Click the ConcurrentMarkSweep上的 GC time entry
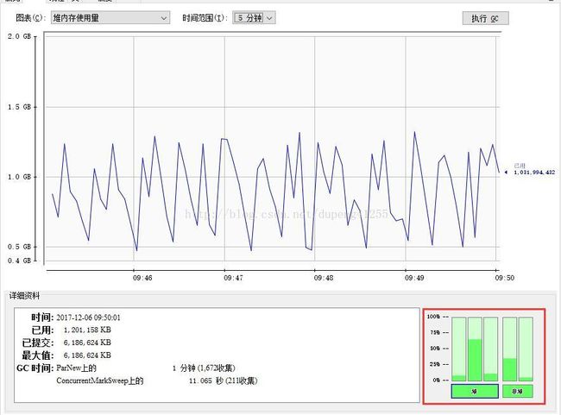561x415 pixels. [100, 380]
